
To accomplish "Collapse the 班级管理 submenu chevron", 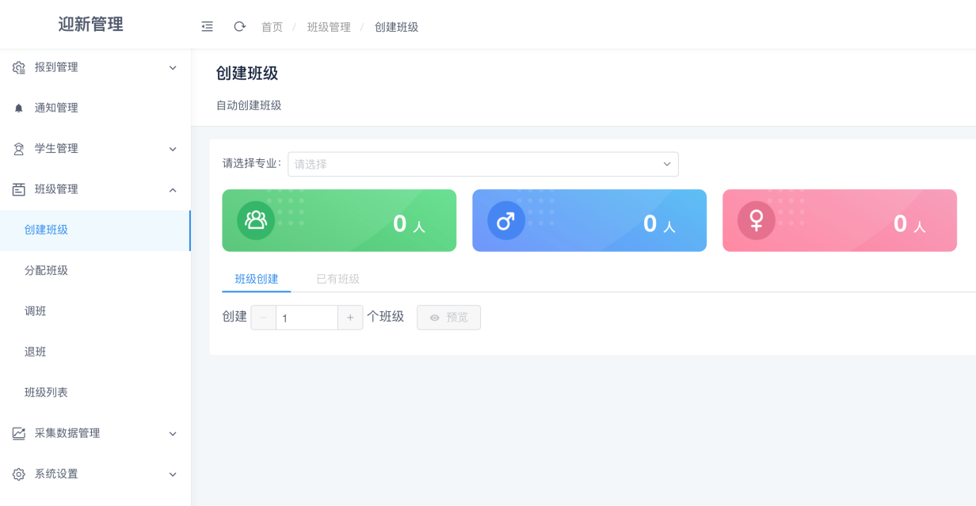I will tap(172, 189).
